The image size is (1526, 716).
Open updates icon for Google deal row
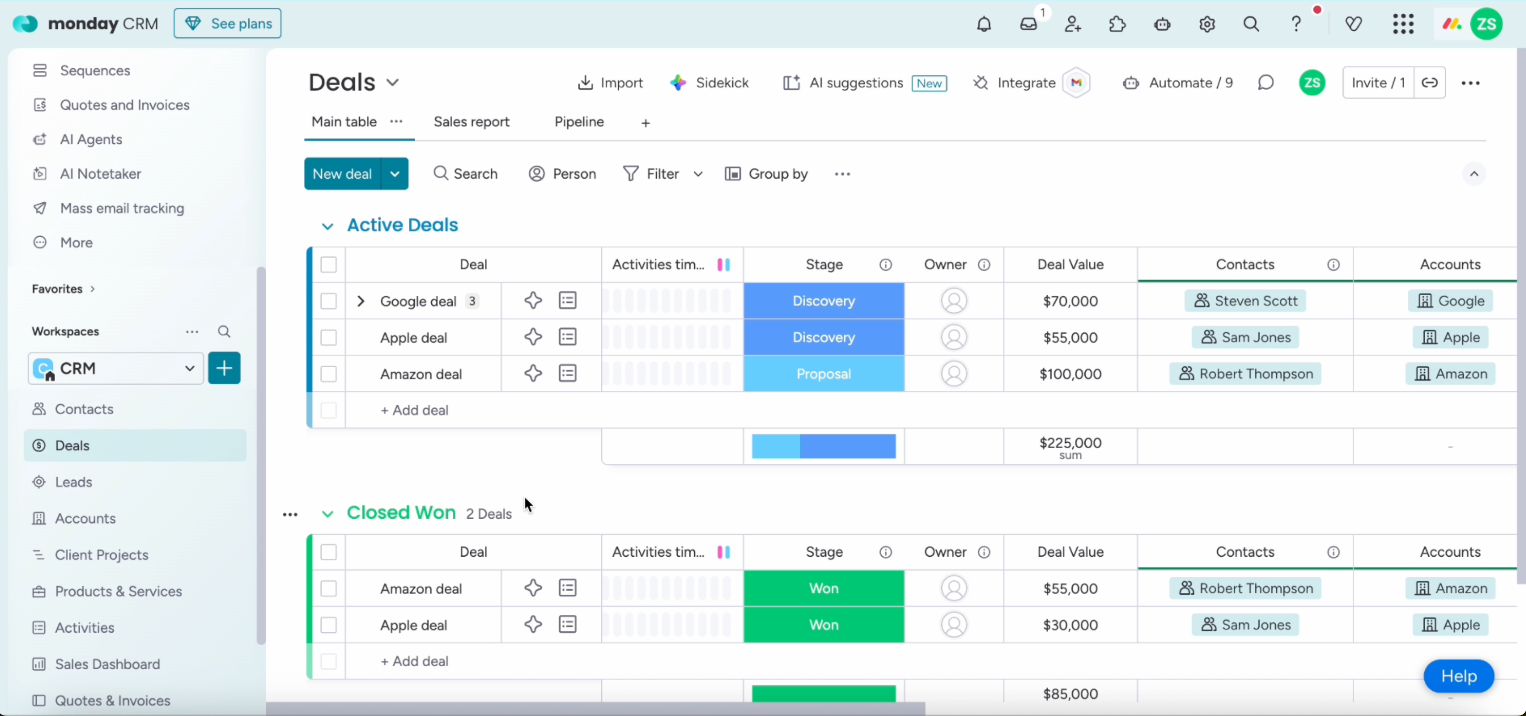coord(567,301)
